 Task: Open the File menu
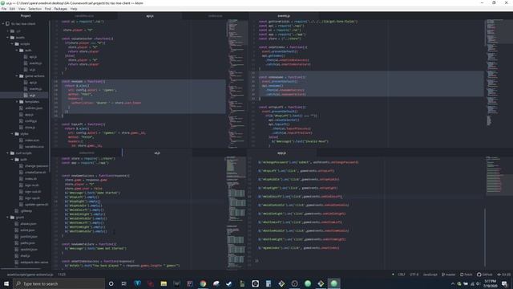[4, 9]
